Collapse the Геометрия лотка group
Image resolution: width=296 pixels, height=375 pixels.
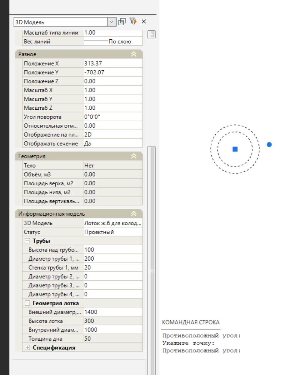pos(28,303)
